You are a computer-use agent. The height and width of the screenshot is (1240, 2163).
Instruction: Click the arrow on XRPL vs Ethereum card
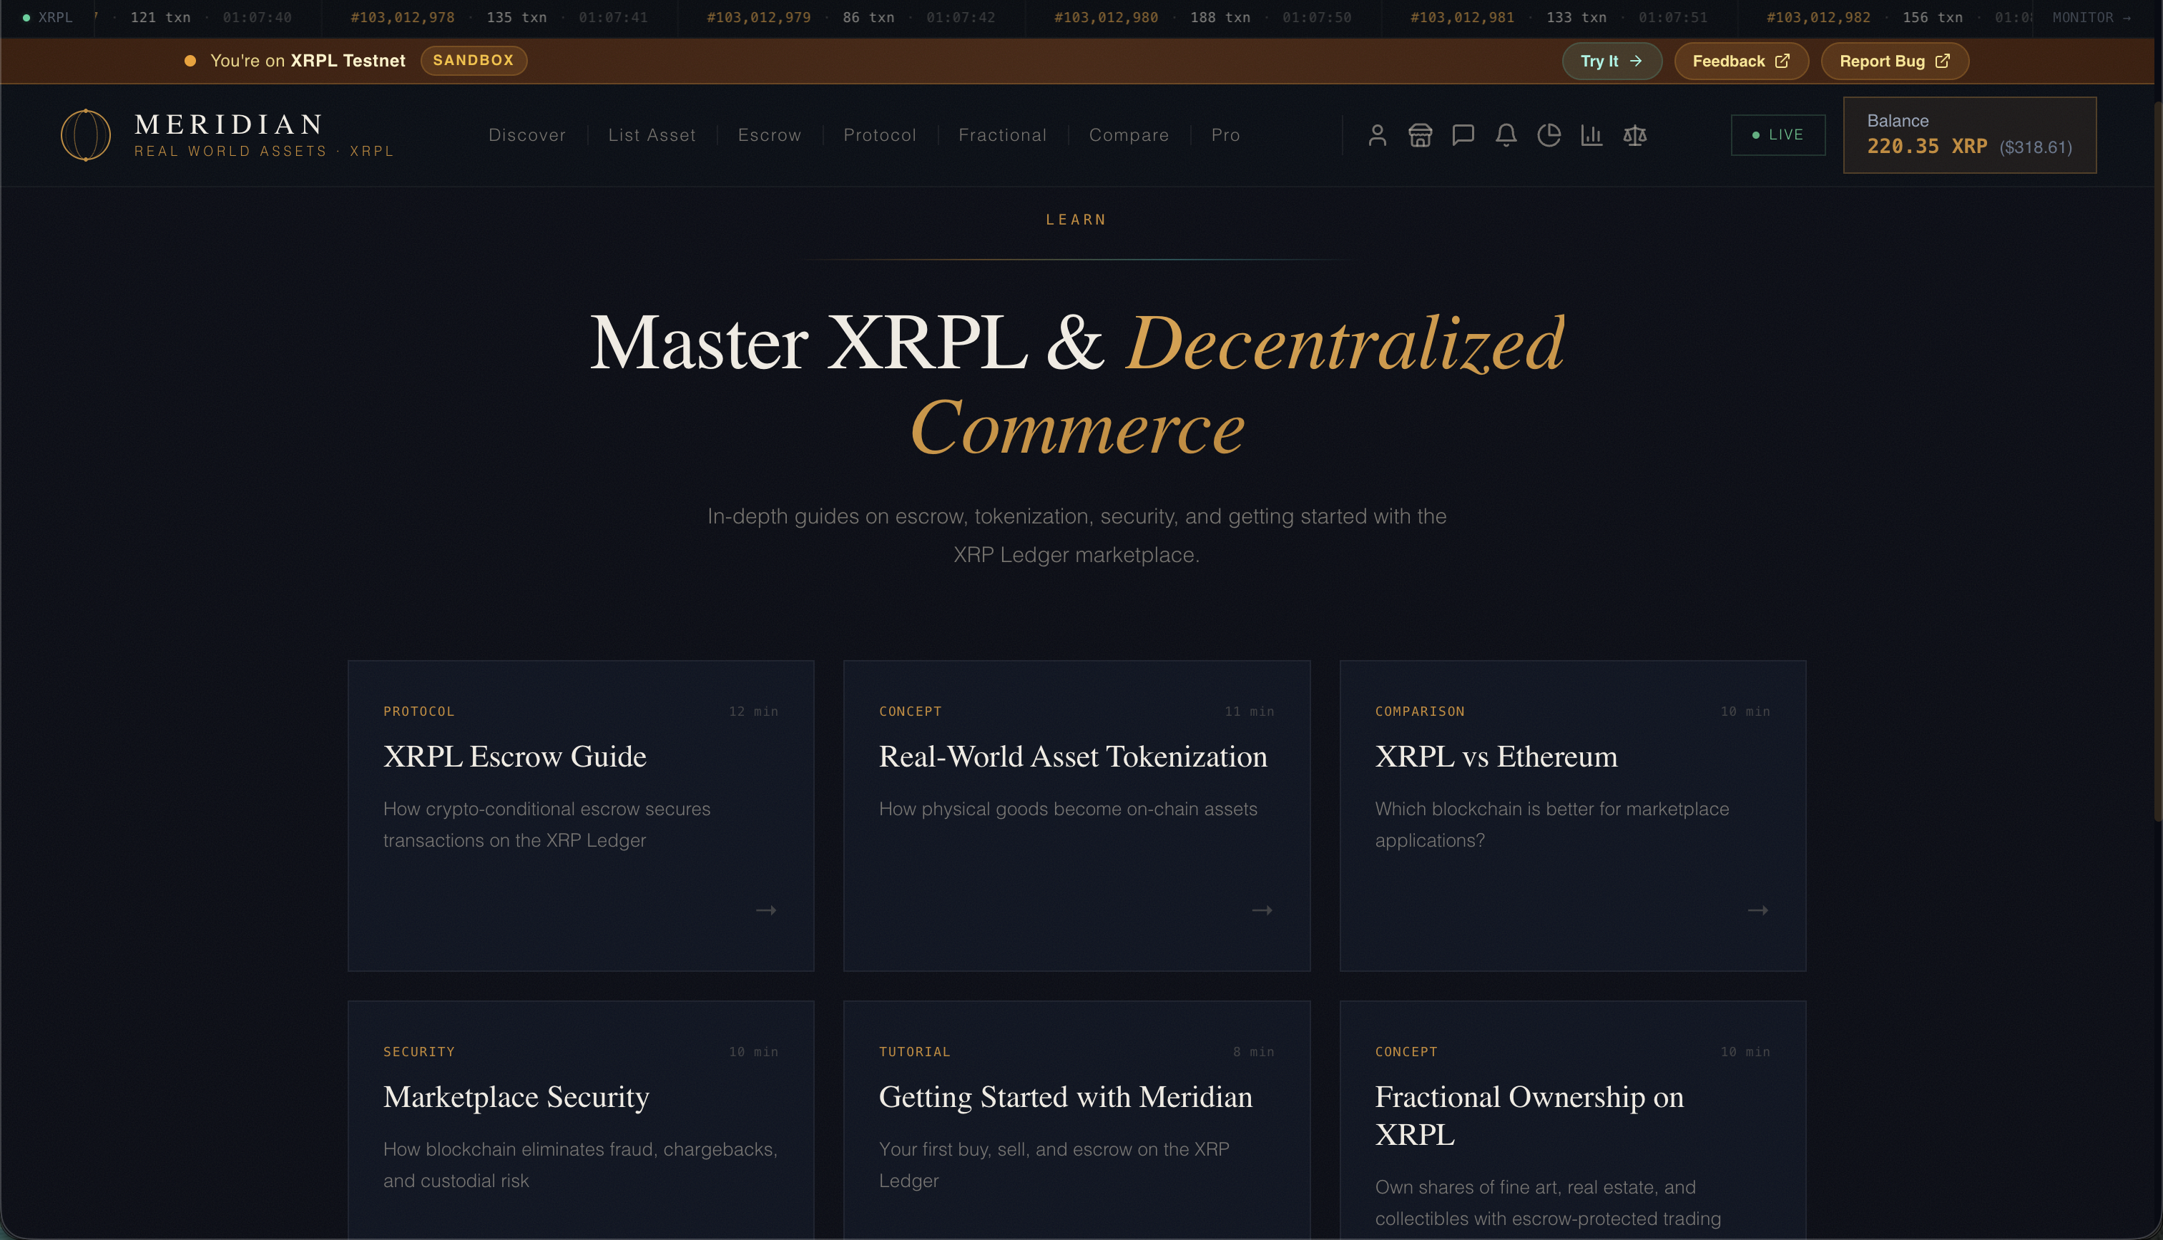(1758, 910)
